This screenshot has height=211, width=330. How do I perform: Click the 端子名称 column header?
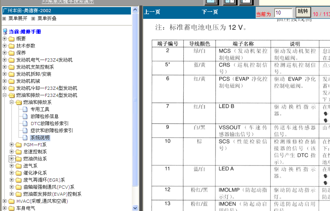[x=243, y=44]
